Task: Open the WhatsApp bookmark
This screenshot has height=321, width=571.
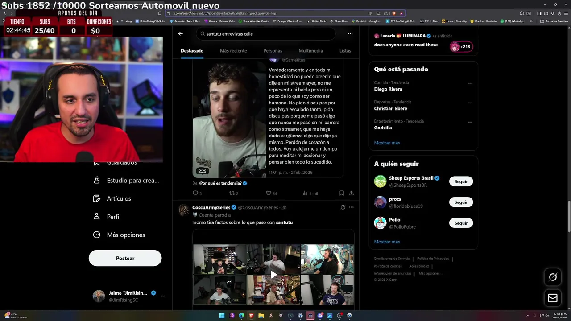Action: [513, 21]
